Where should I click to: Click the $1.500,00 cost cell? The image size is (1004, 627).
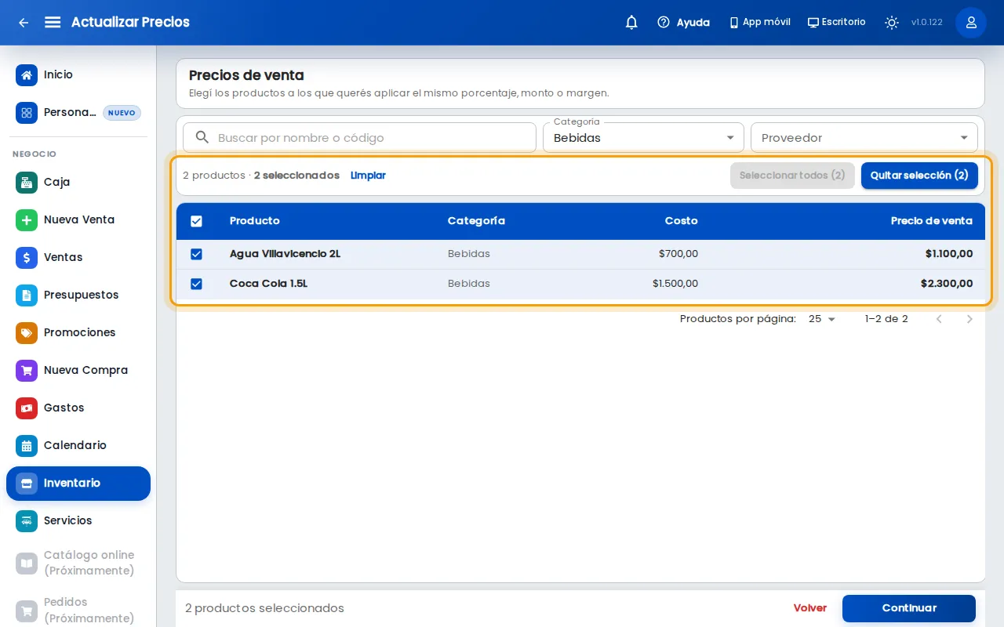click(675, 284)
